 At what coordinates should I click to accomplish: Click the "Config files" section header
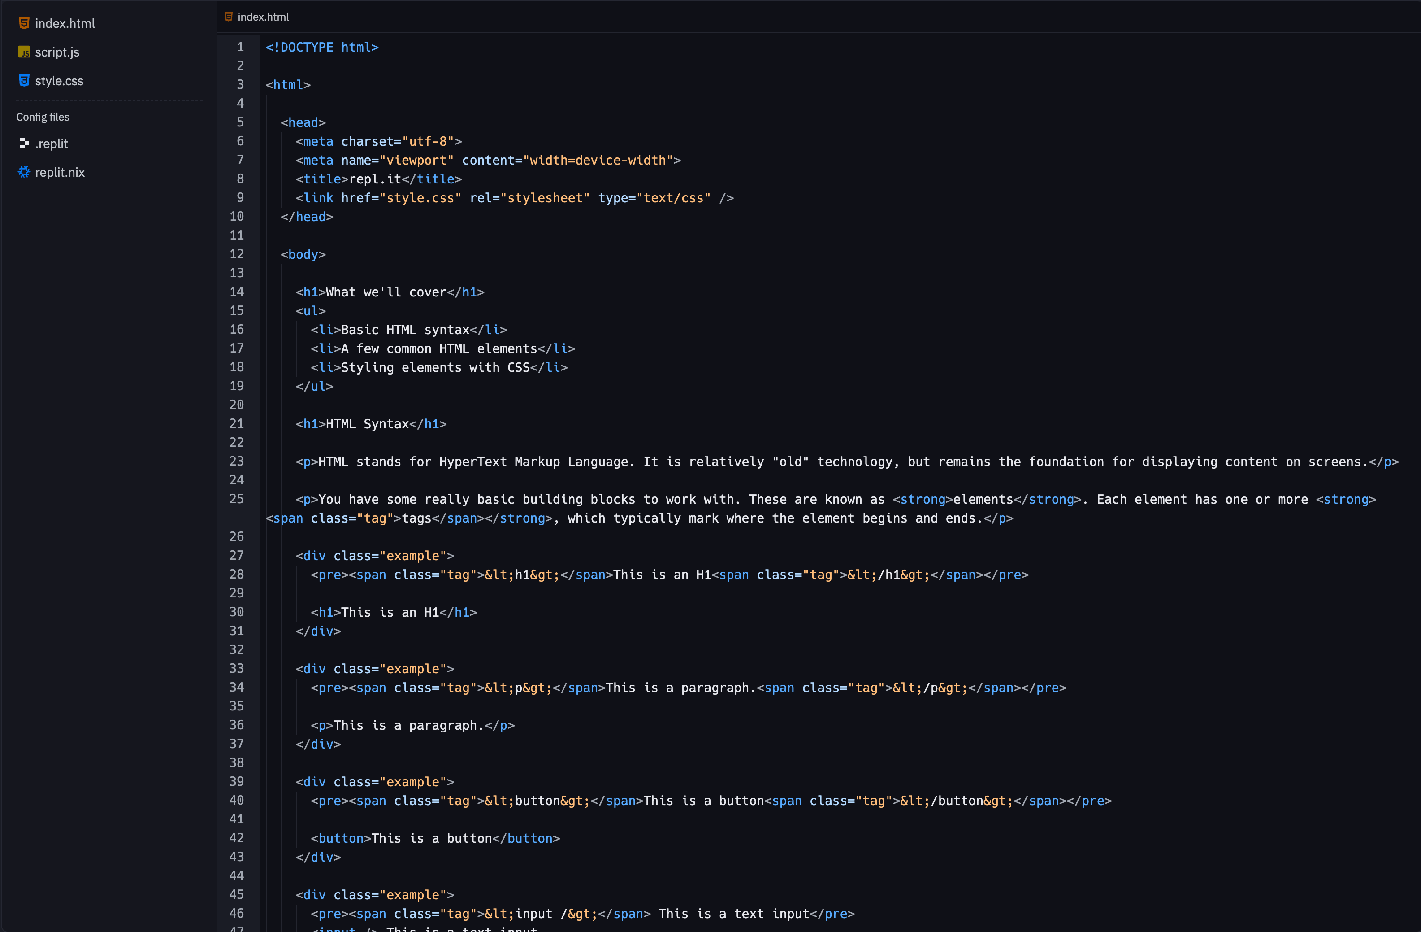pos(43,117)
